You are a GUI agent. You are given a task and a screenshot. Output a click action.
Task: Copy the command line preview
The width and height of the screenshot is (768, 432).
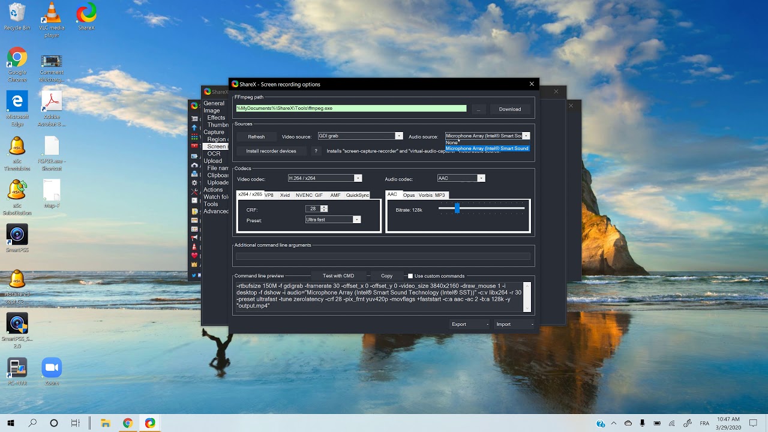coord(386,276)
